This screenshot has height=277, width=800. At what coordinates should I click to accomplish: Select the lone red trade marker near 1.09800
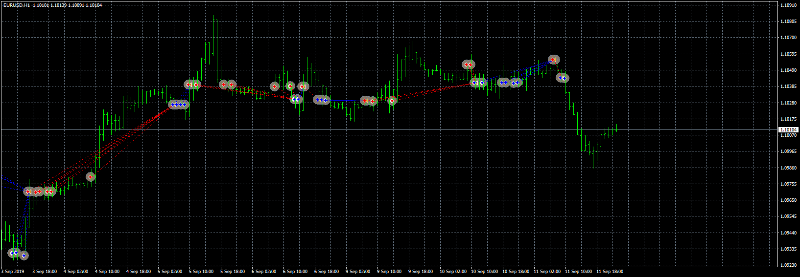(91, 177)
